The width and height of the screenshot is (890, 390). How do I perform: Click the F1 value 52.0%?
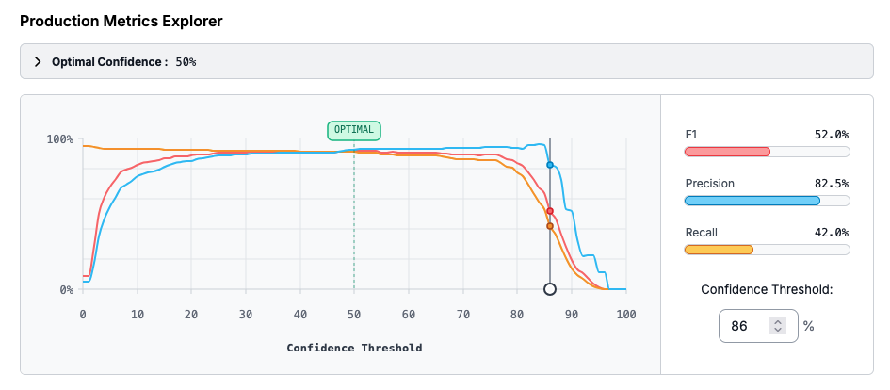pyautogui.click(x=832, y=135)
